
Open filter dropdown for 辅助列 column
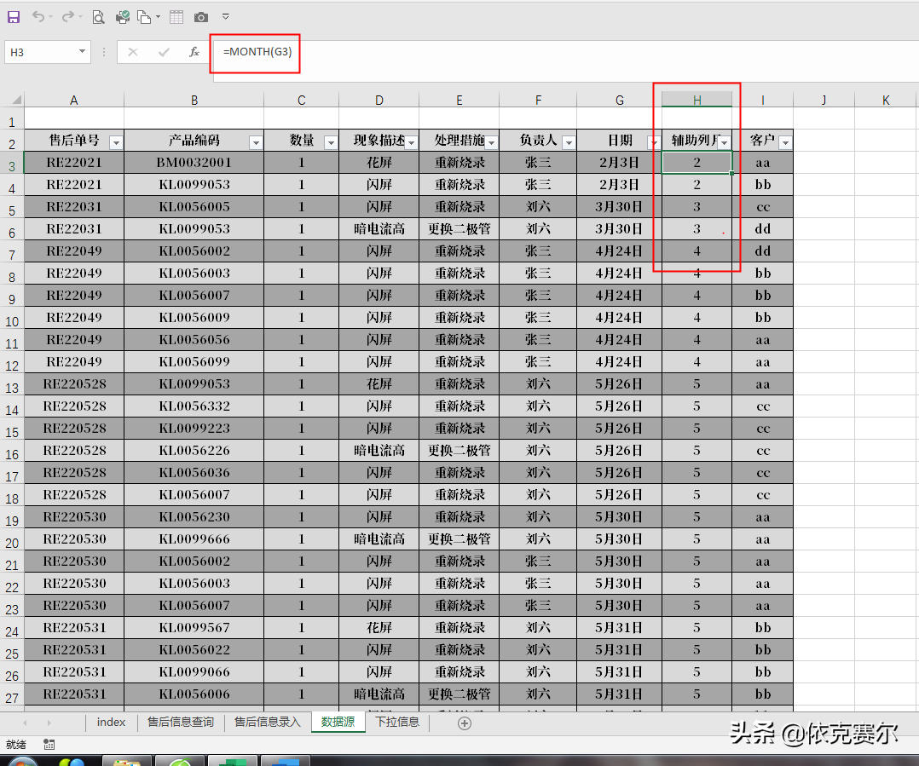coord(725,142)
